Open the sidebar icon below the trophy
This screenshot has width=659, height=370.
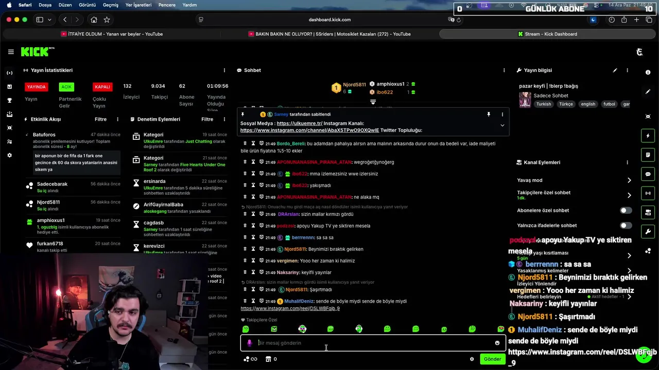pos(9,114)
